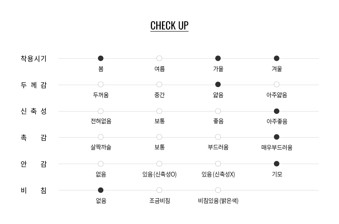This screenshot has height=224, width=339.
Task: Select the 있음(신축성O) lining circle
Action: [x=159, y=164]
